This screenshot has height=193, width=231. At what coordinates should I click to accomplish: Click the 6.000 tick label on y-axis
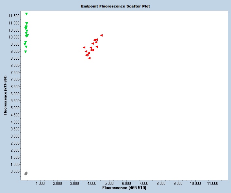click(14, 94)
